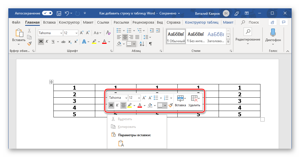Click the table move handle
This screenshot has width=300, height=157.
click(51, 82)
